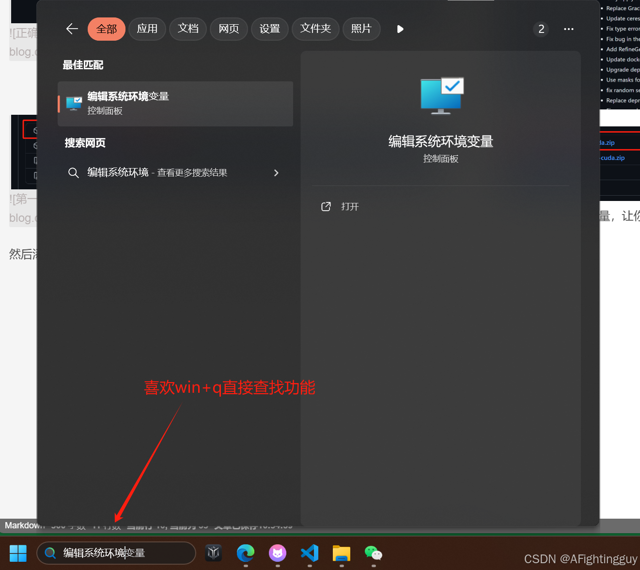This screenshot has height=570, width=640.
Task: Click the cat app icon on the taskbar
Action: point(277,554)
